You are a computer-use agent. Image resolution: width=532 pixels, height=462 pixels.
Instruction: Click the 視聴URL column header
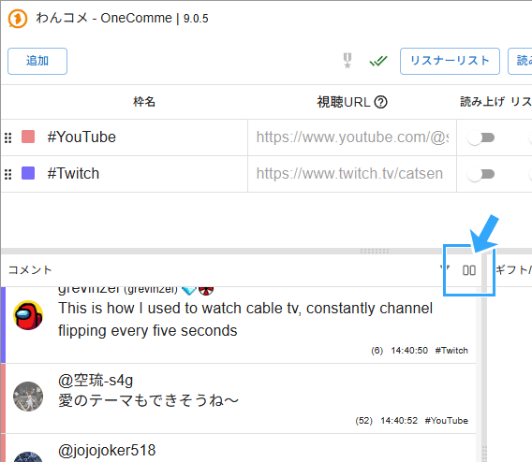pos(344,102)
